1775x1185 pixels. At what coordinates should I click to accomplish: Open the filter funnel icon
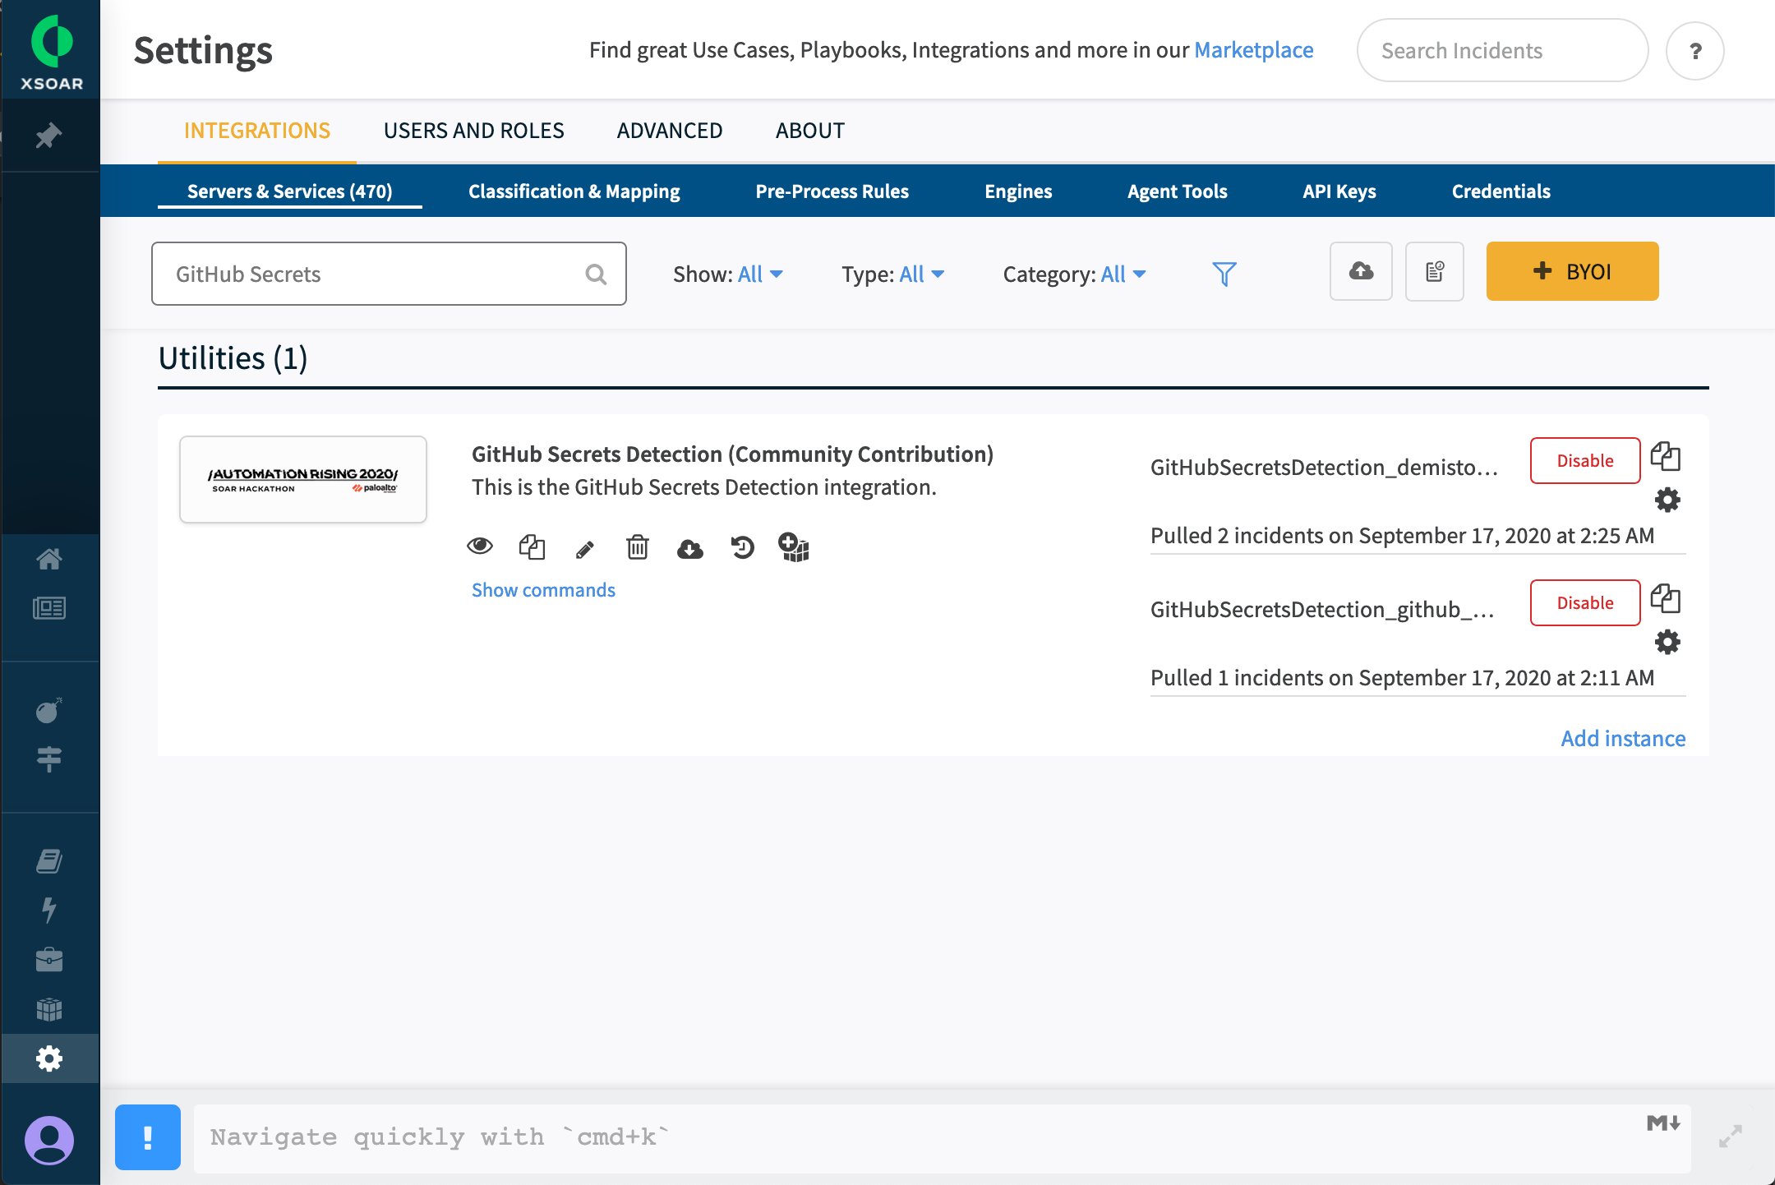pos(1224,274)
